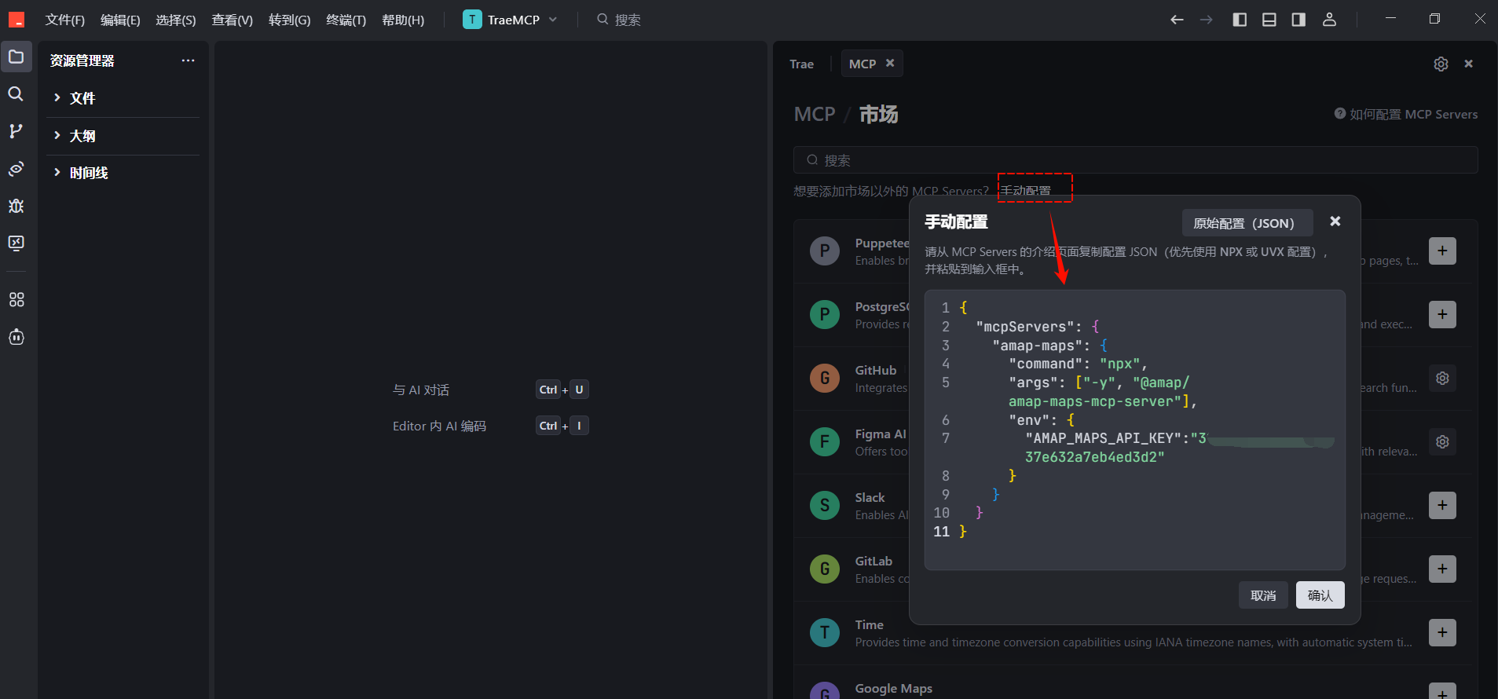The width and height of the screenshot is (1498, 699).
Task: Open explorer more actions ellipsis
Action: [188, 60]
